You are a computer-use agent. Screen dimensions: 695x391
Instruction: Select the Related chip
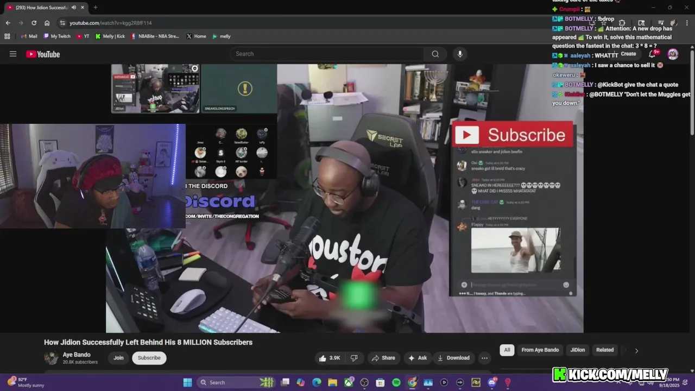tap(605, 350)
